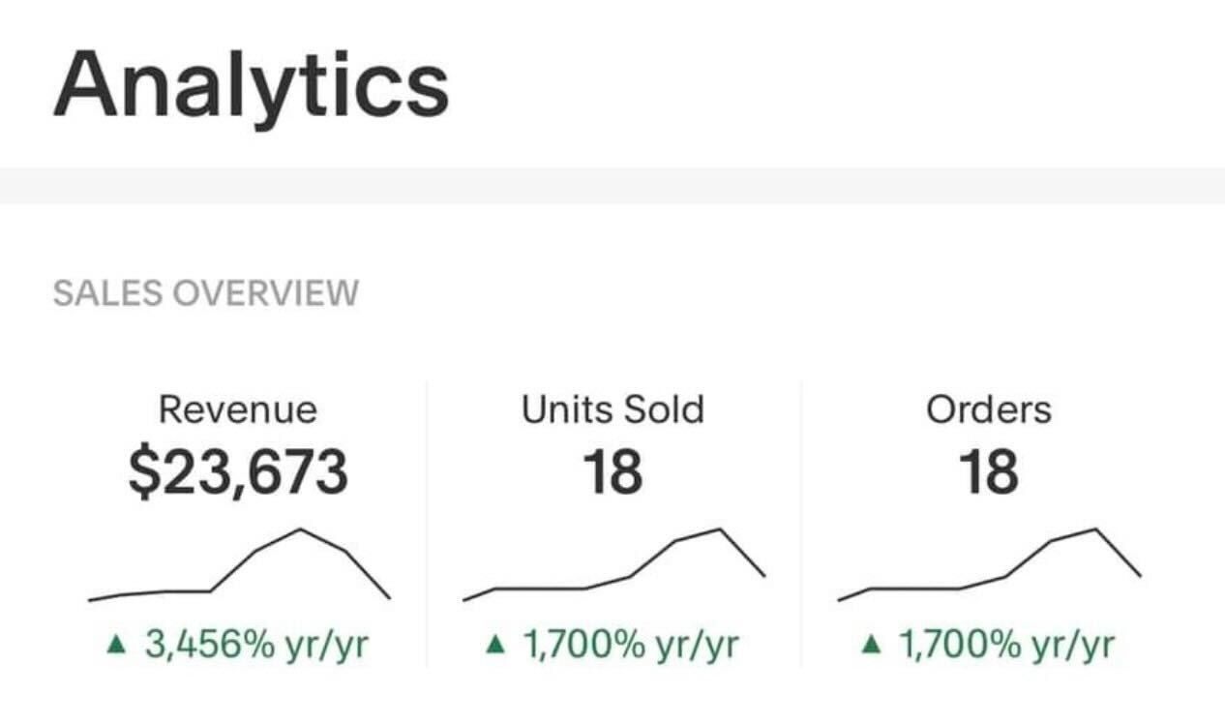Viewport: 1225px width, 726px height.
Task: Open the Revenue metric card title
Action: click(237, 409)
